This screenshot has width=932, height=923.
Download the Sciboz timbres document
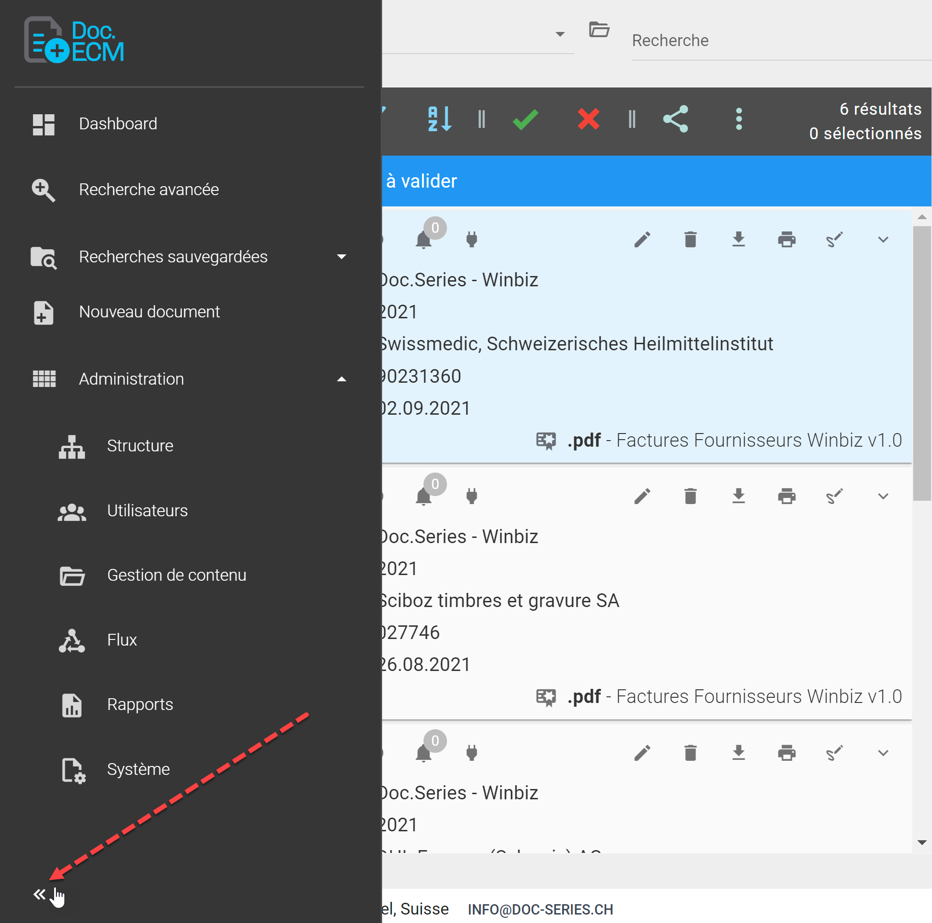(738, 496)
